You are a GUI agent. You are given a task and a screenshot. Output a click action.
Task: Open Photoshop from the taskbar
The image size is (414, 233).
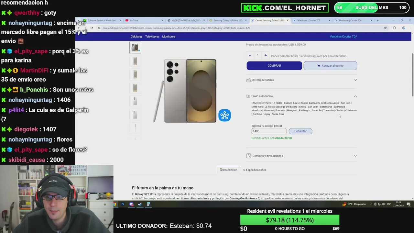[x=123, y=204]
